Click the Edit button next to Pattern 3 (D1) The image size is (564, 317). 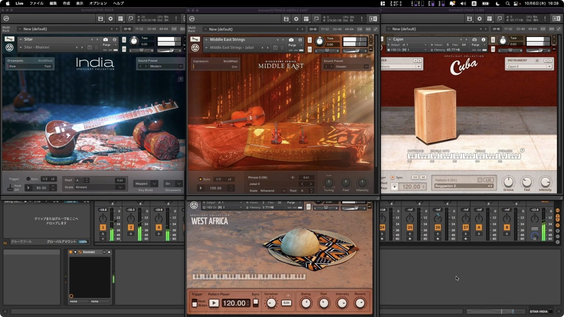tap(488, 180)
